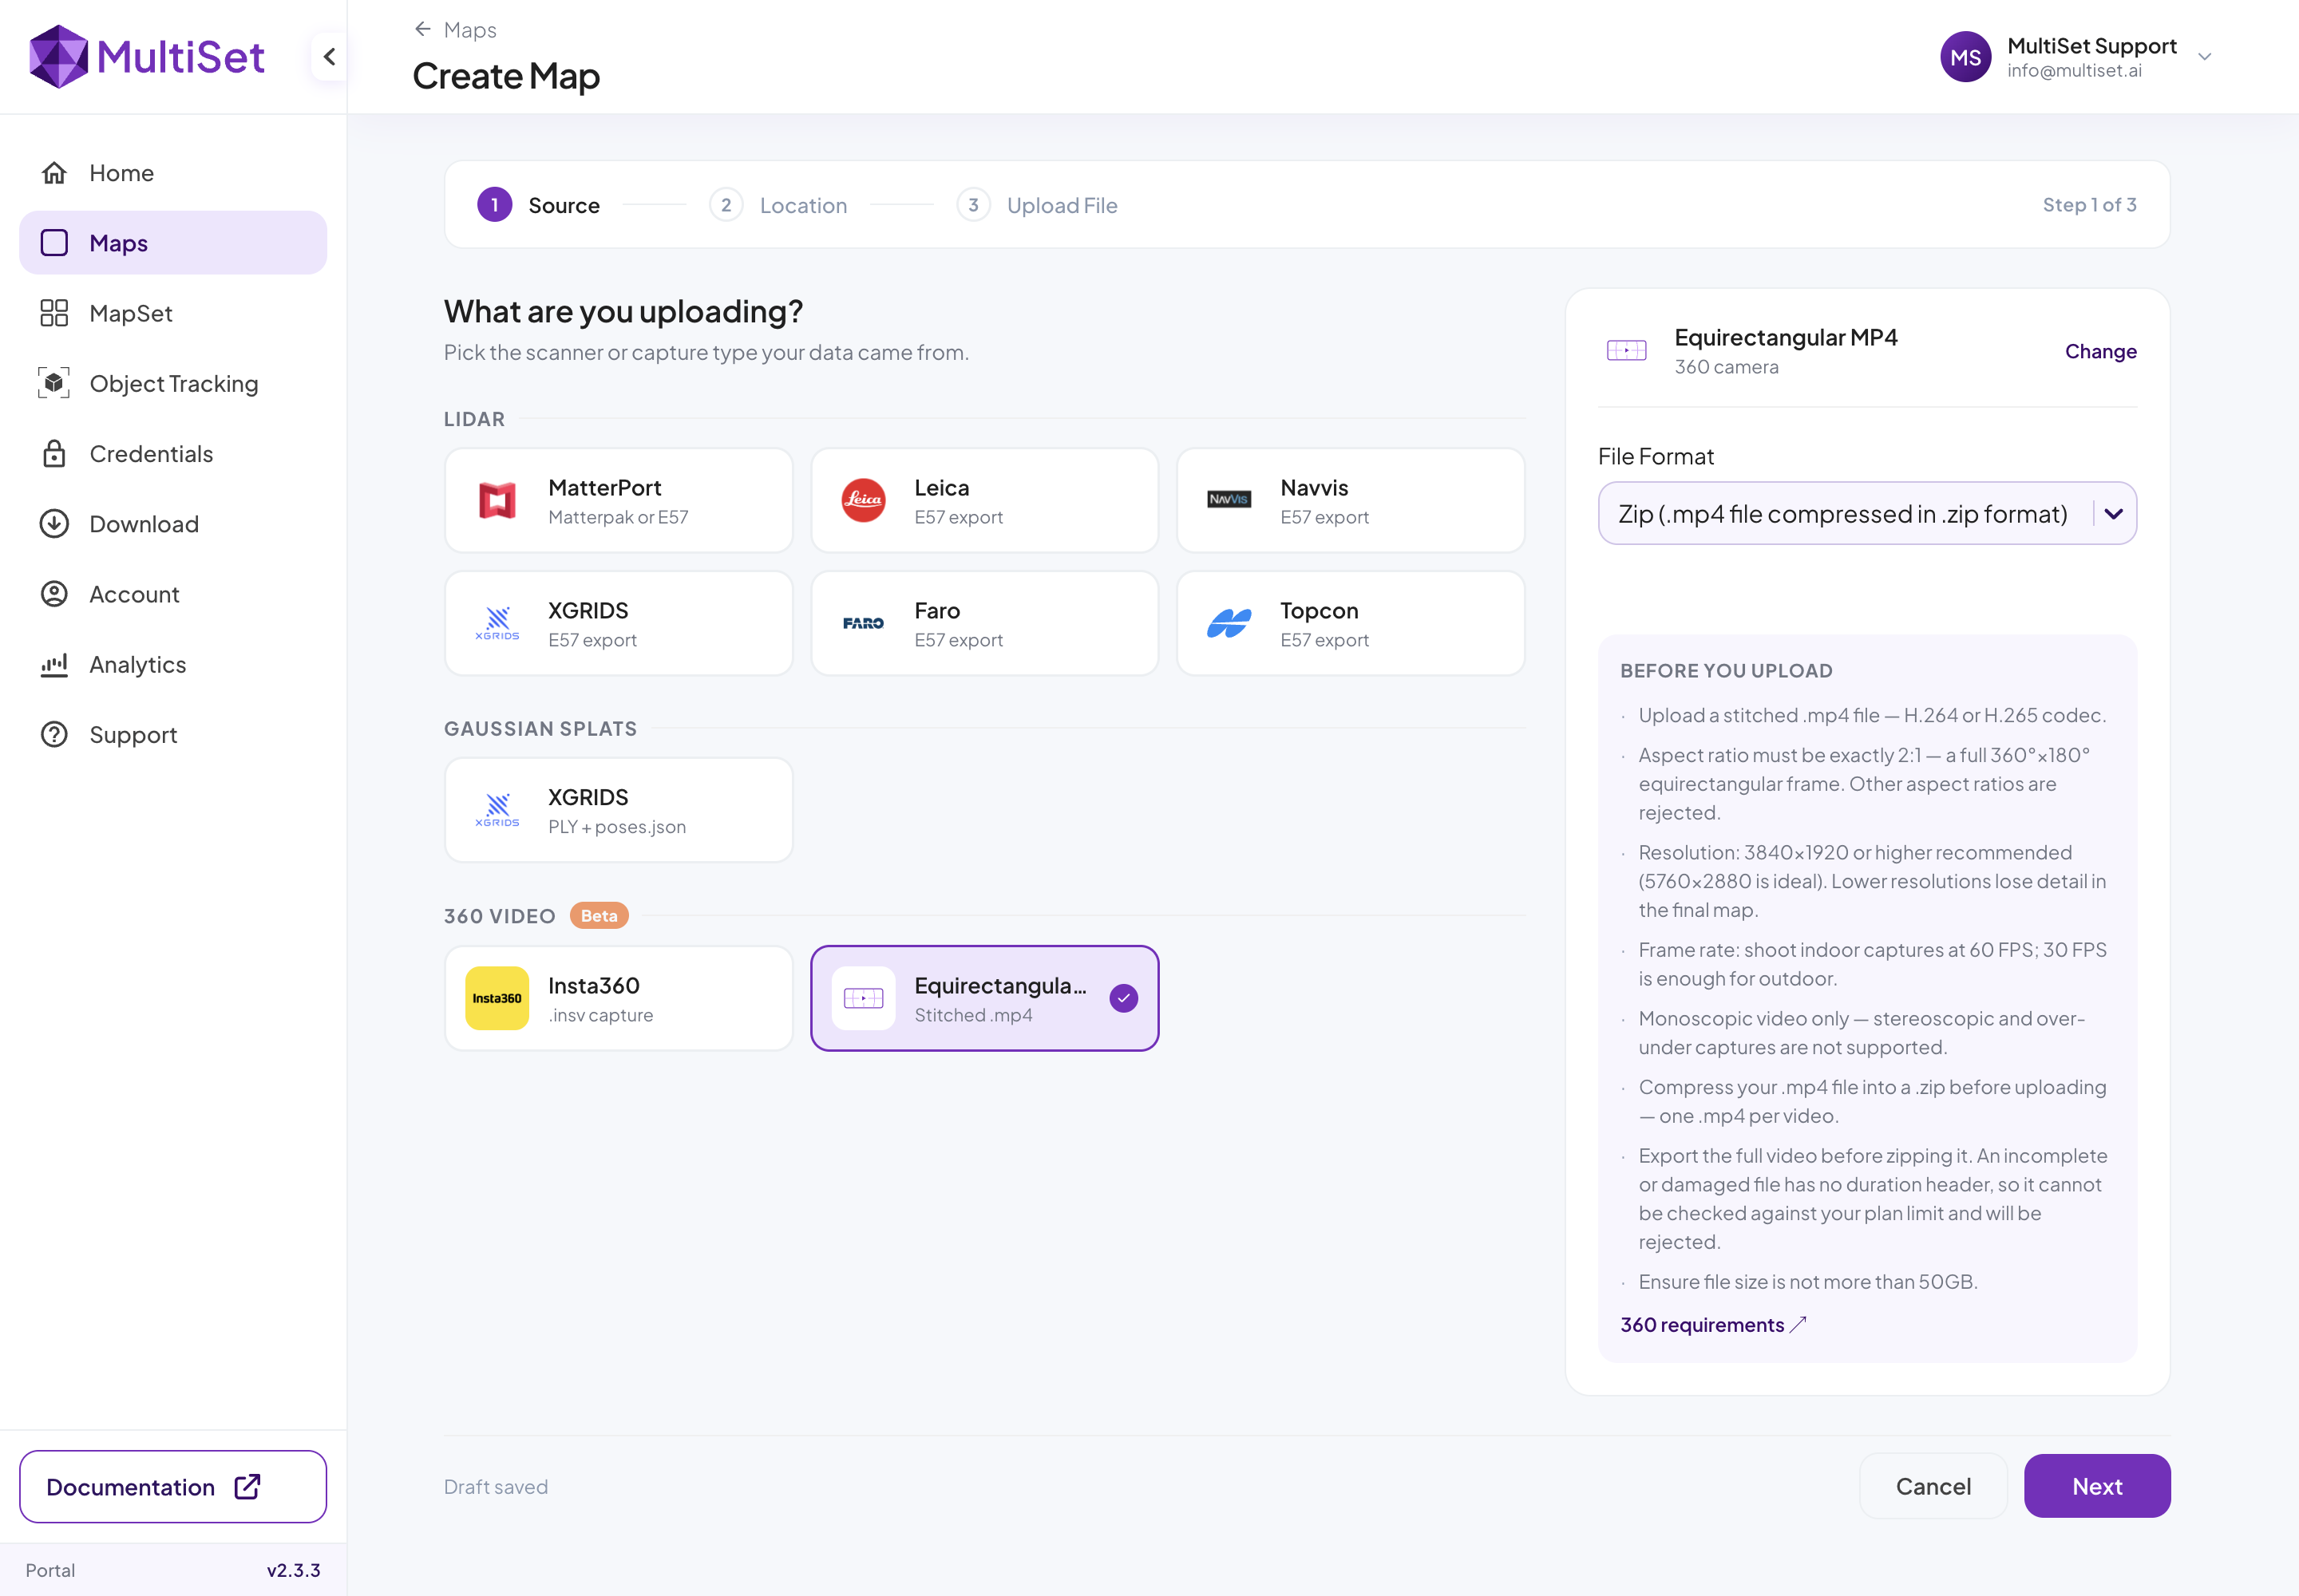This screenshot has width=2299, height=1596.
Task: Select the Insta360 .insv capture card
Action: coord(619,998)
